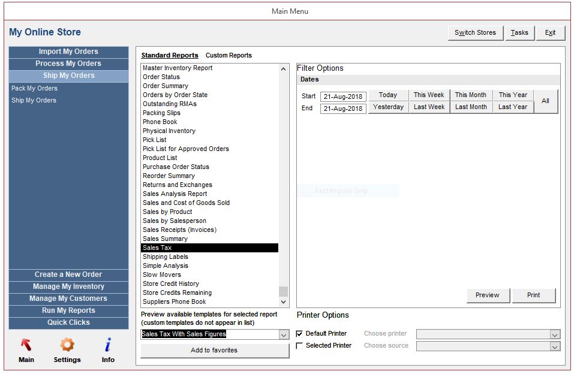Click the Add to favorites button
The width and height of the screenshot is (574, 383).
tap(215, 351)
